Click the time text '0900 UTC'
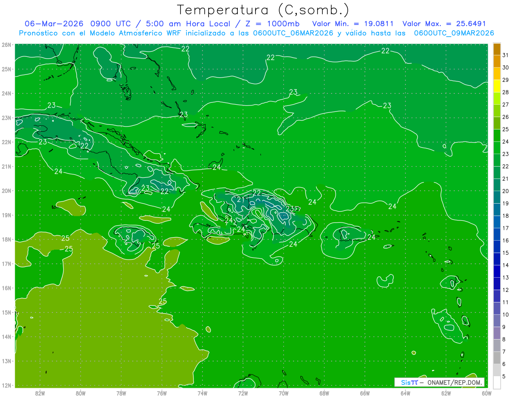 coord(111,24)
